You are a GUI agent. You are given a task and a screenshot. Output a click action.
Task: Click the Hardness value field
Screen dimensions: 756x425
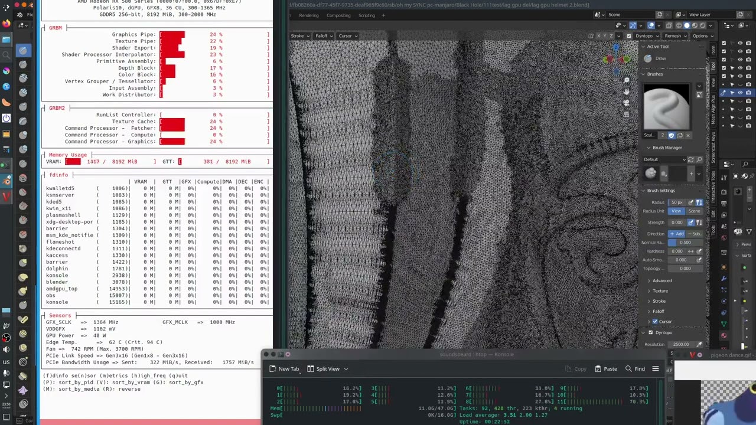(677, 251)
